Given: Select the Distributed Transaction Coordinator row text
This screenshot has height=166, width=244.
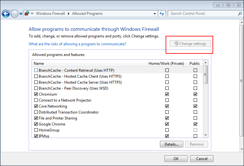Looking at the screenshot, I should click(69, 112).
